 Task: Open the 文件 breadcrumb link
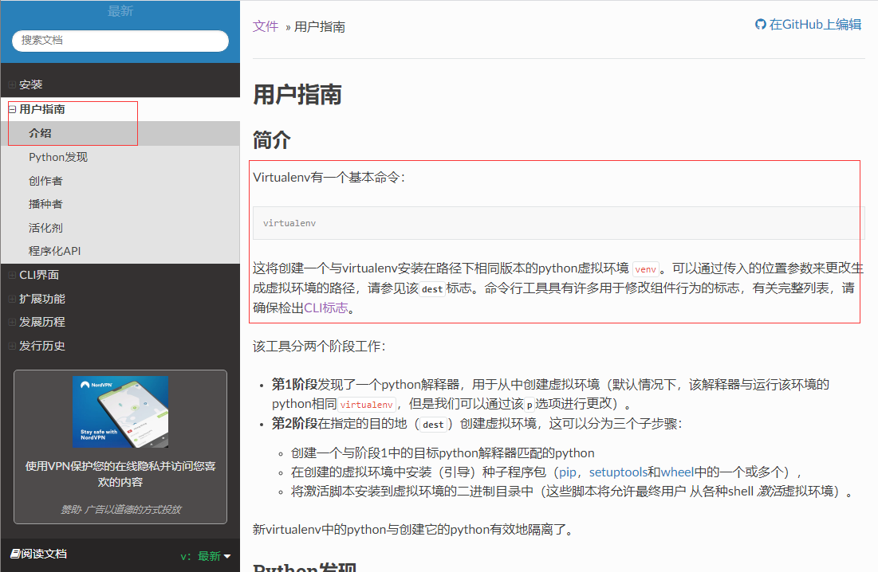click(266, 26)
